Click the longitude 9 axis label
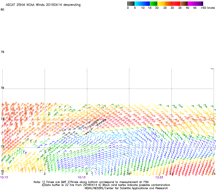This screenshot has height=190, width=216. (129, 174)
